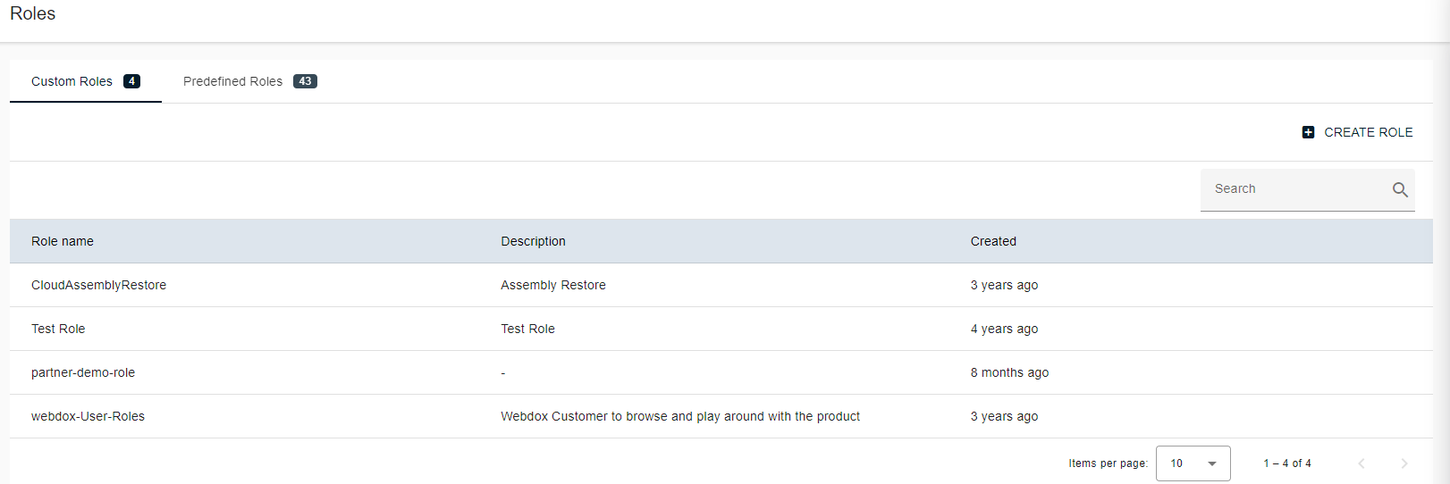Select the partner-demo-role row
Image resolution: width=1450 pixels, height=484 pixels.
[83, 372]
